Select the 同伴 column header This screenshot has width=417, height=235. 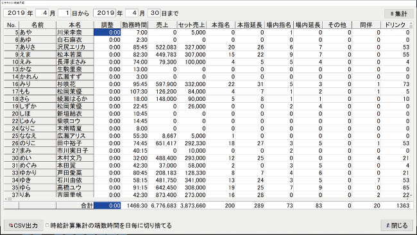(x=366, y=25)
